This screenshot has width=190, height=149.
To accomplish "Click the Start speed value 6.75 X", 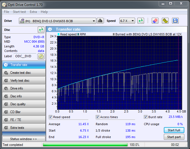I will [x=84, y=131].
